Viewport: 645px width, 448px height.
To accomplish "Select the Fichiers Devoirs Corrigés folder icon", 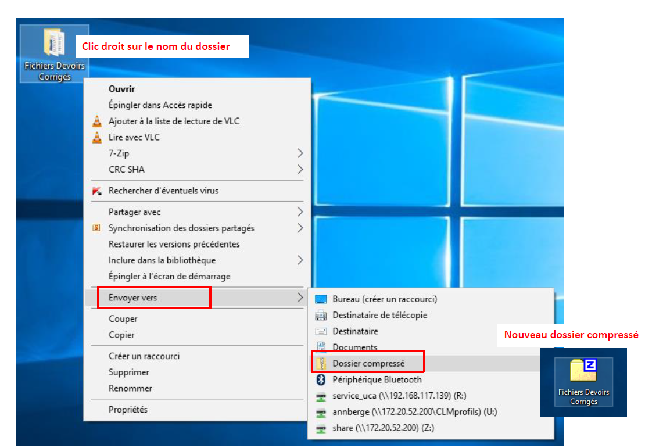I will point(54,44).
